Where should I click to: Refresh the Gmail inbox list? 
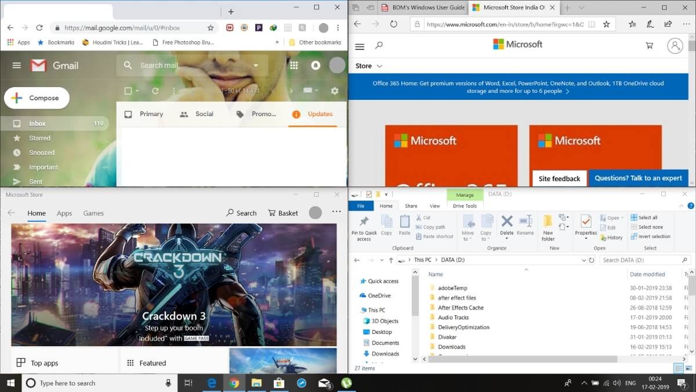(155, 91)
